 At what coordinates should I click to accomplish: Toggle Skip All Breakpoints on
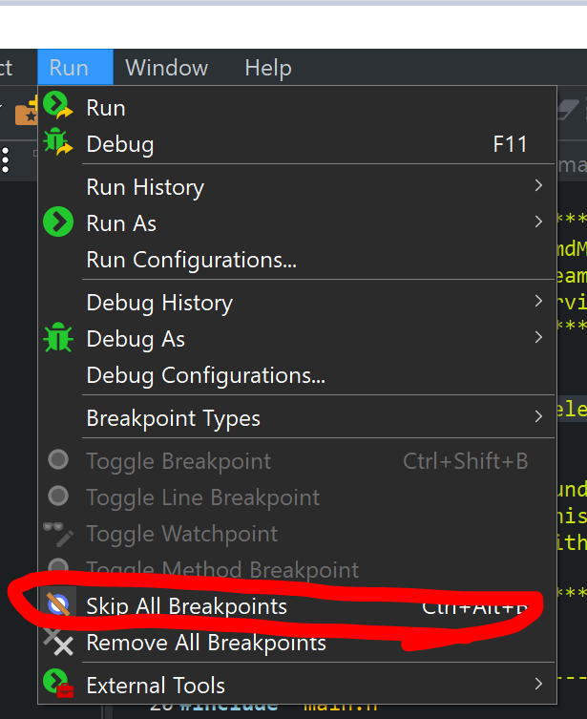[x=186, y=606]
